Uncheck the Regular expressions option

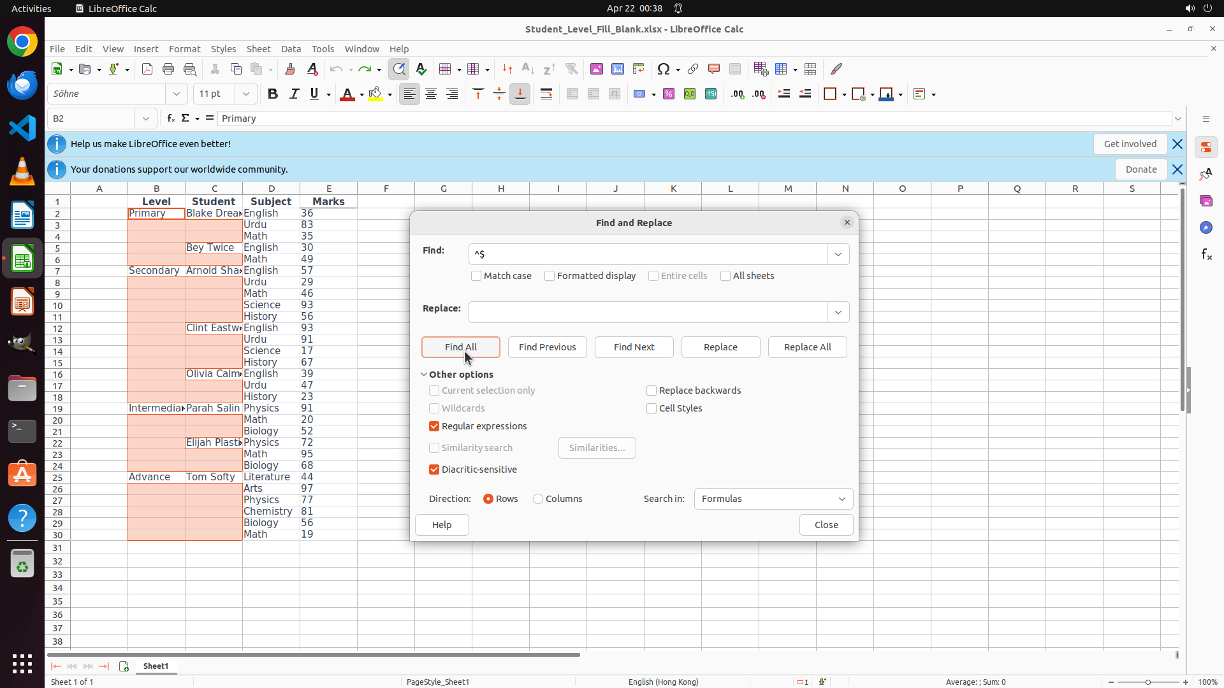(x=434, y=426)
